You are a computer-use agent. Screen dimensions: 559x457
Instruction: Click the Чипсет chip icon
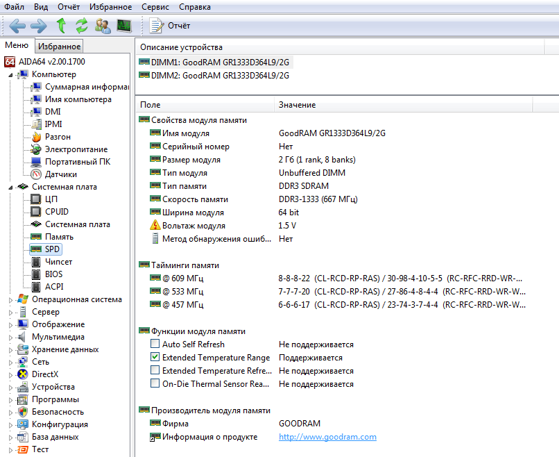tap(36, 262)
